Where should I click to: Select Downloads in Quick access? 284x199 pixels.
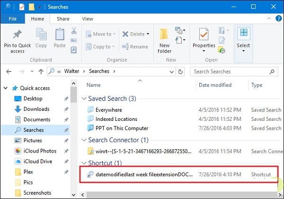coord(36,109)
